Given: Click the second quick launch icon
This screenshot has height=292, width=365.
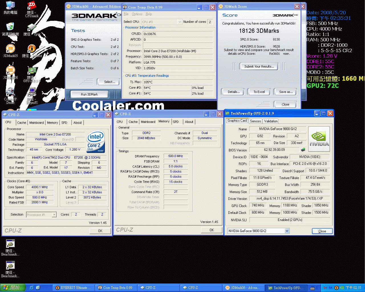Looking at the screenshot, I should point(38,288).
